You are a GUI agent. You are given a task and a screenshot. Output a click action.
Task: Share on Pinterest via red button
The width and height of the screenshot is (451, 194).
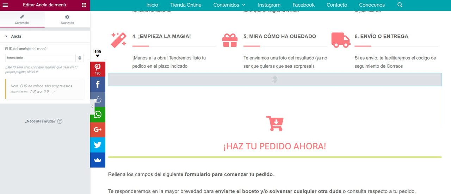point(98,69)
